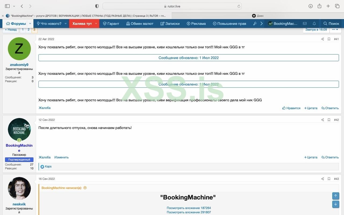Open the sidebar options dropdown chevron
The width and height of the screenshot is (344, 215).
pos(14,6)
